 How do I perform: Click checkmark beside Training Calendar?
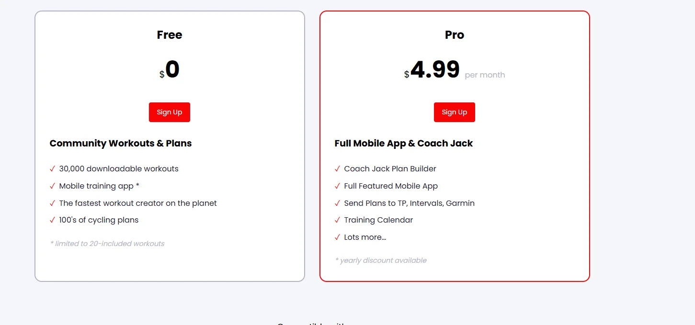point(338,220)
